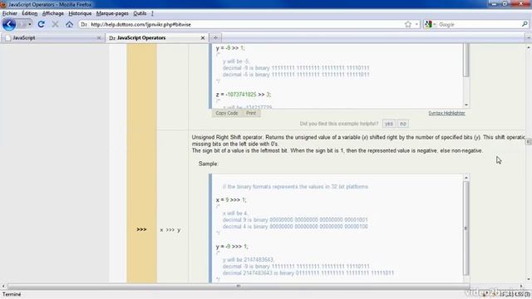Answer yes to example helpful question
Viewport: 532px width, 299px height.
click(x=389, y=124)
